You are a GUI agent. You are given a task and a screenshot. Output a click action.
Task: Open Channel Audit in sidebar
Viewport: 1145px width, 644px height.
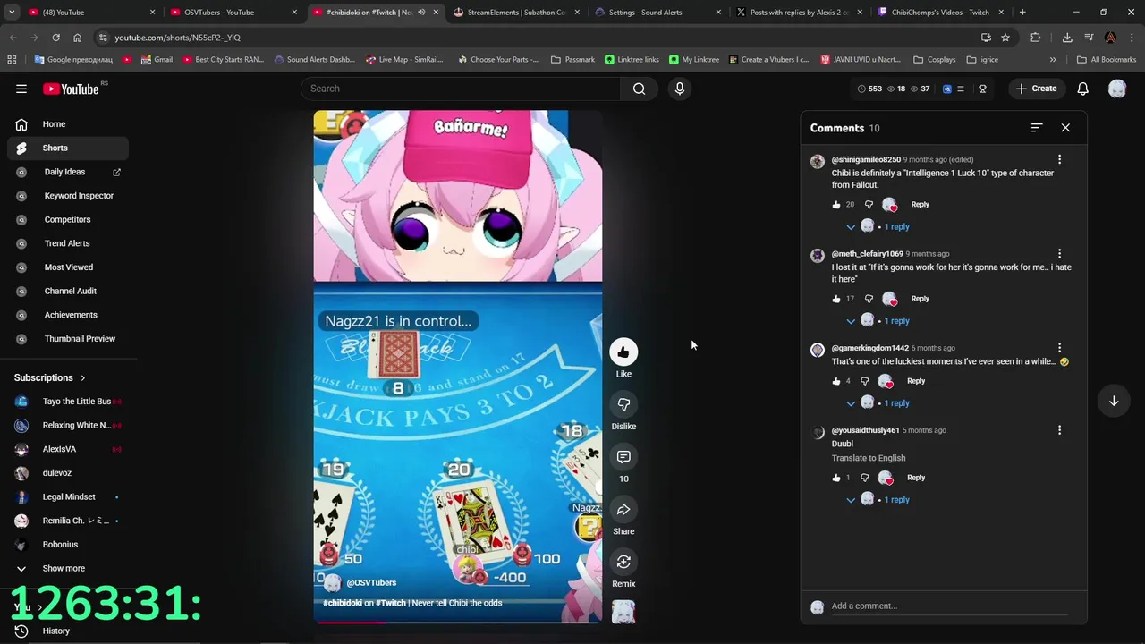pos(68,291)
